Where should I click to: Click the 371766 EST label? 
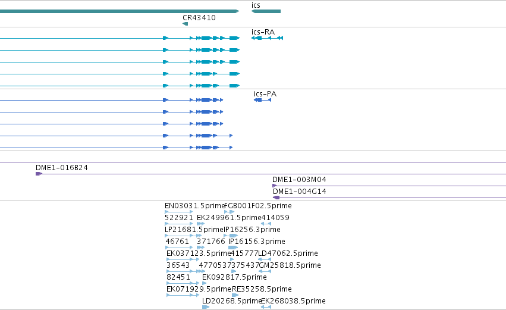tap(210, 242)
